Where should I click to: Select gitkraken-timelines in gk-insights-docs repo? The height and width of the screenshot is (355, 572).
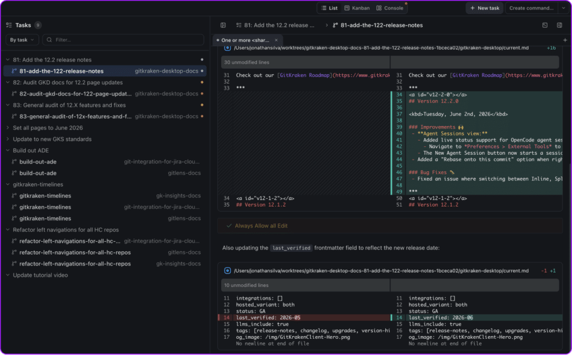pyautogui.click(x=105, y=196)
